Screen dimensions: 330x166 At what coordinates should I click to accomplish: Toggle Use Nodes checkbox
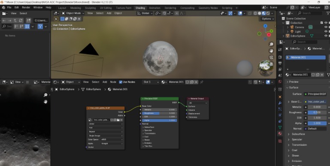pyautogui.click(x=121, y=82)
